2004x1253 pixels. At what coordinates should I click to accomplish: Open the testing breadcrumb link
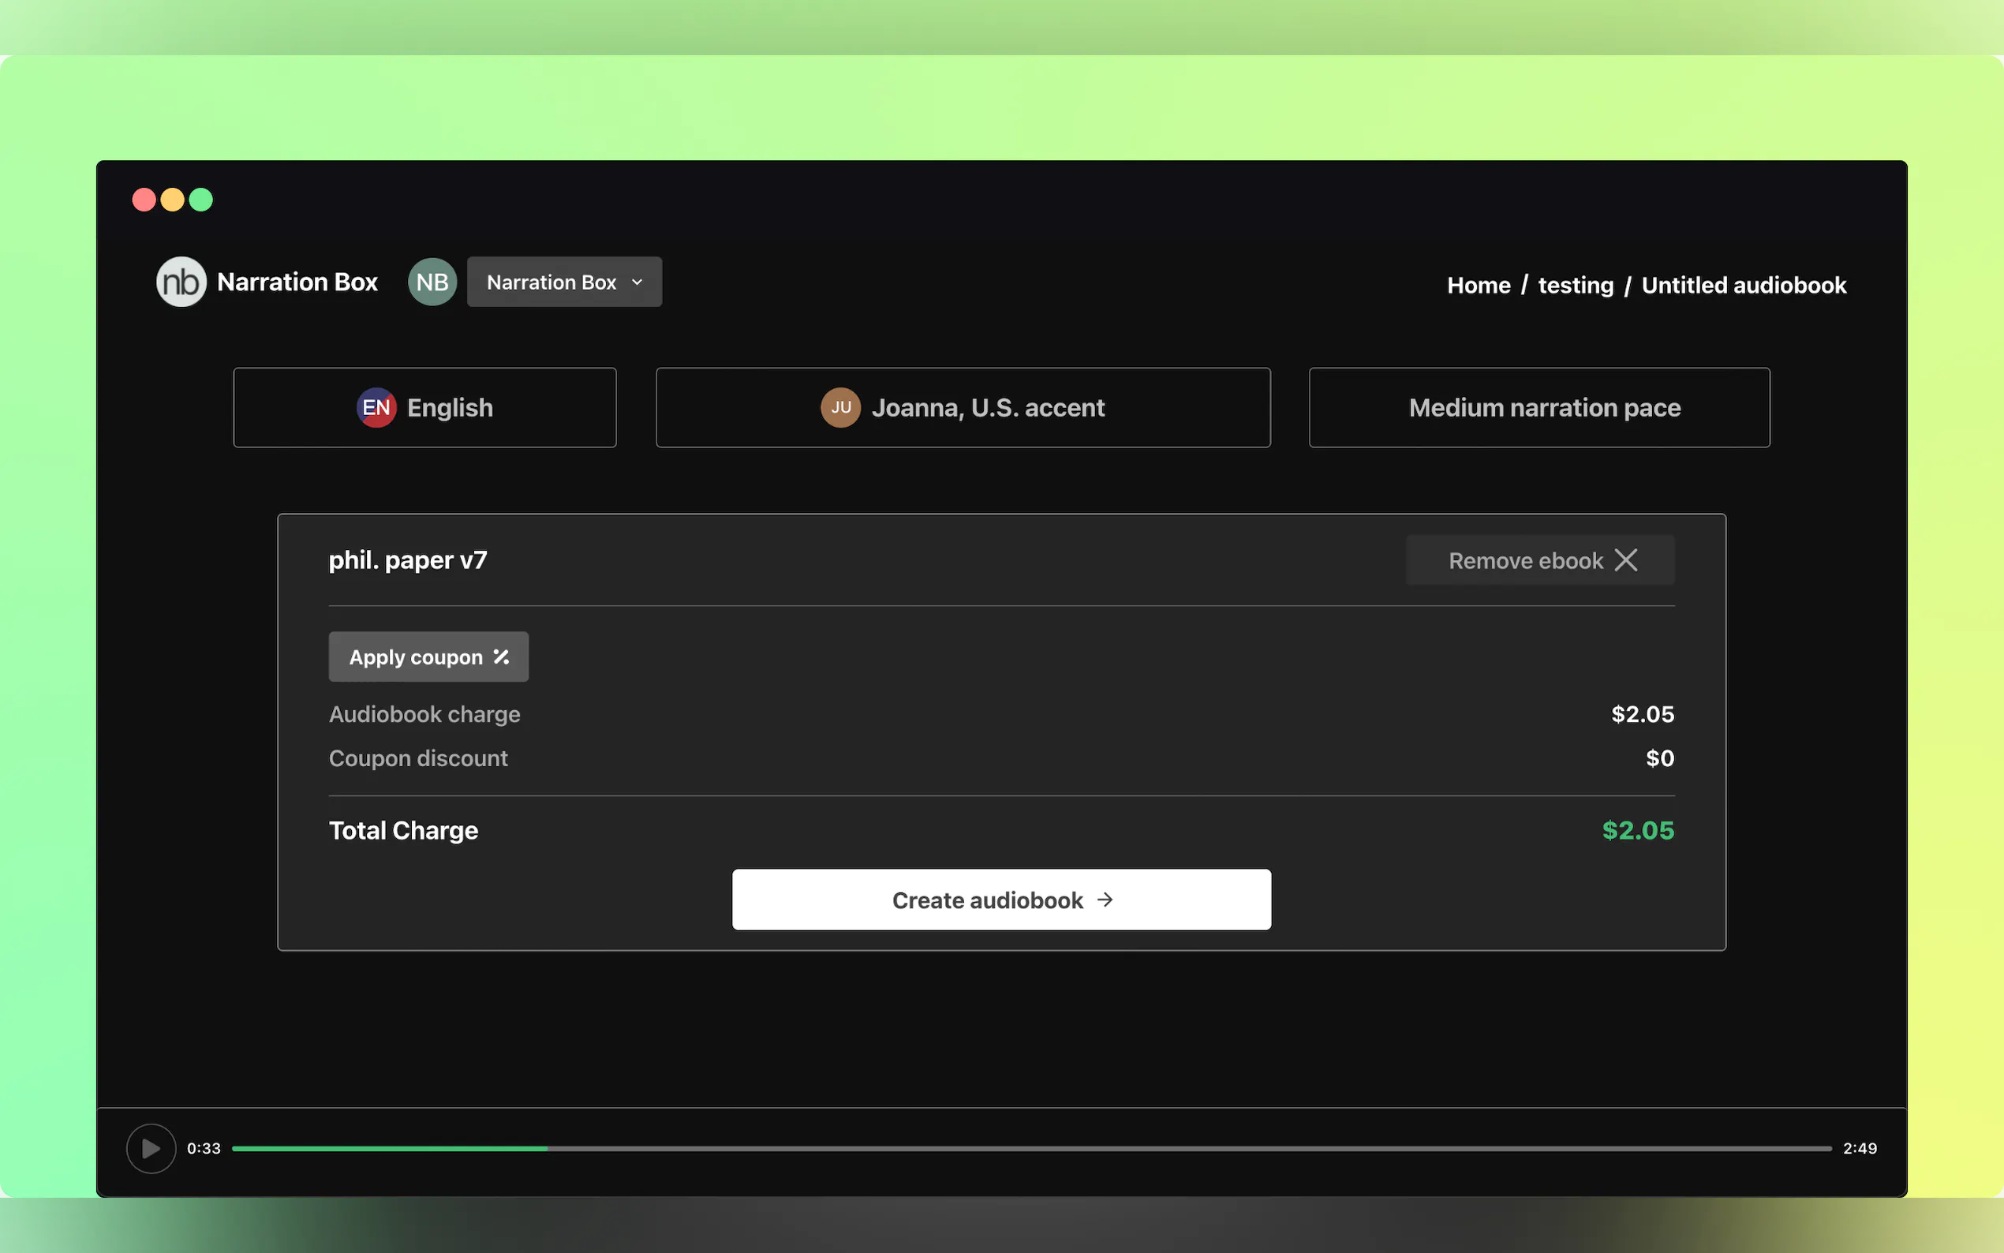1575,285
